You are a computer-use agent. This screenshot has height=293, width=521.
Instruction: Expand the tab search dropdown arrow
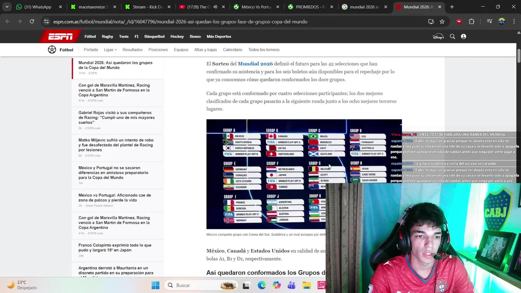7,7
